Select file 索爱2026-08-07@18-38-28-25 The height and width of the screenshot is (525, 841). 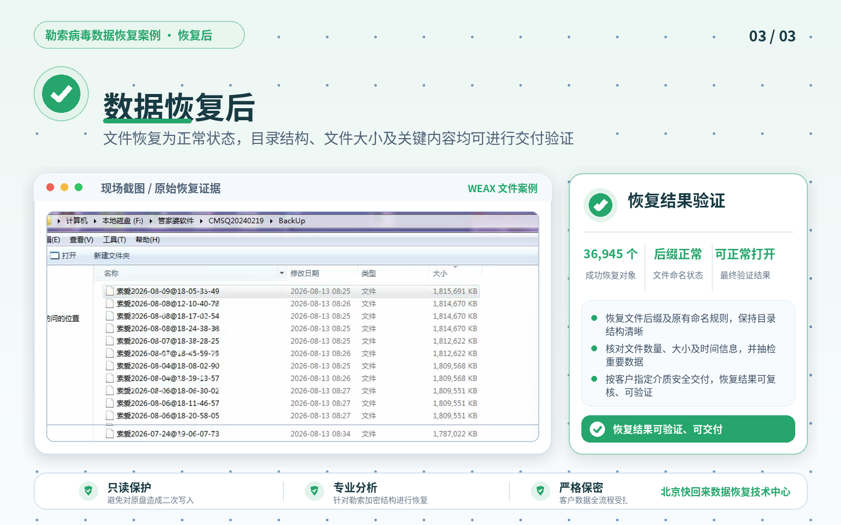[168, 341]
